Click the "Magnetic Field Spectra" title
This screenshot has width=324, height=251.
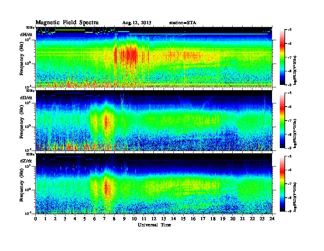click(67, 23)
